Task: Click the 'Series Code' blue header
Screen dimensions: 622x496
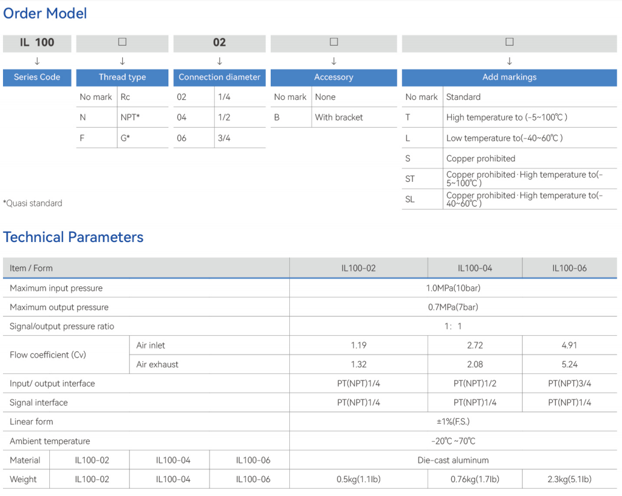Action: 37,78
